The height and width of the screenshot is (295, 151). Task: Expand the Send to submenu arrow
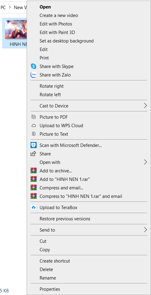point(145,230)
